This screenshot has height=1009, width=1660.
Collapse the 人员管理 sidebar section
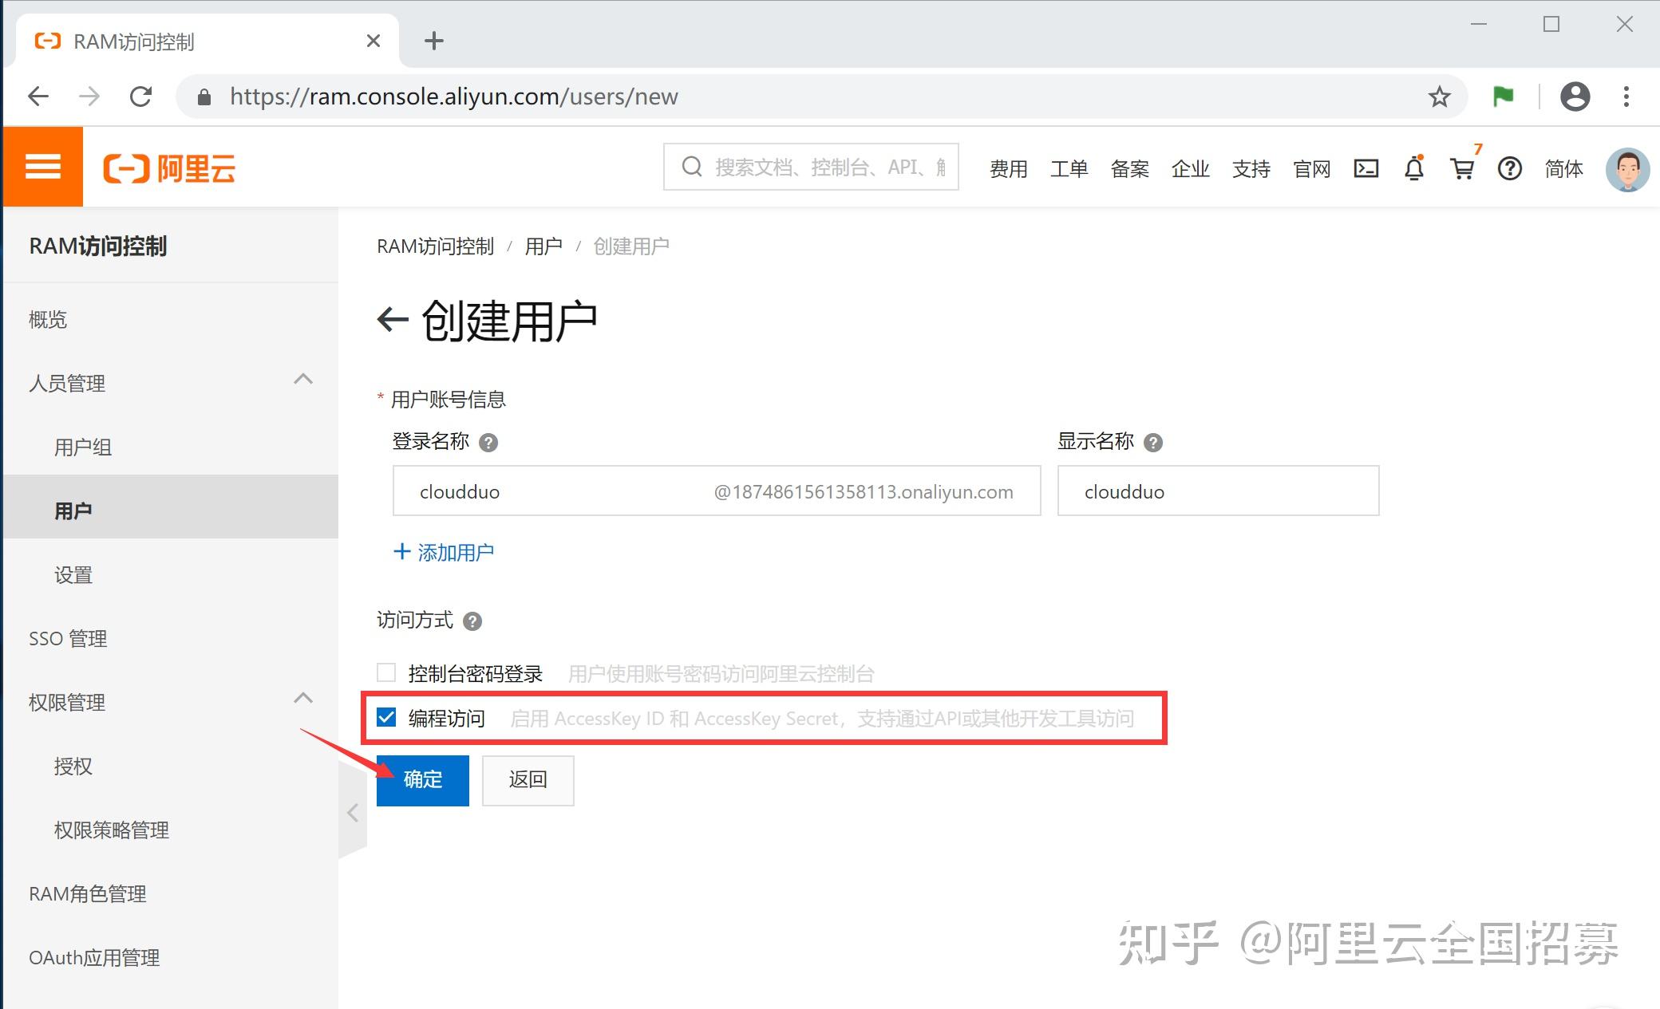pos(303,380)
